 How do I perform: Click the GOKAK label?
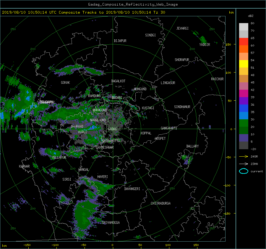(x=66, y=83)
